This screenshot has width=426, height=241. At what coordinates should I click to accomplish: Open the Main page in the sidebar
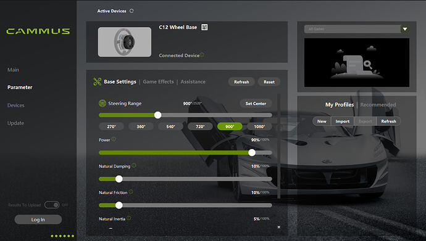14,70
